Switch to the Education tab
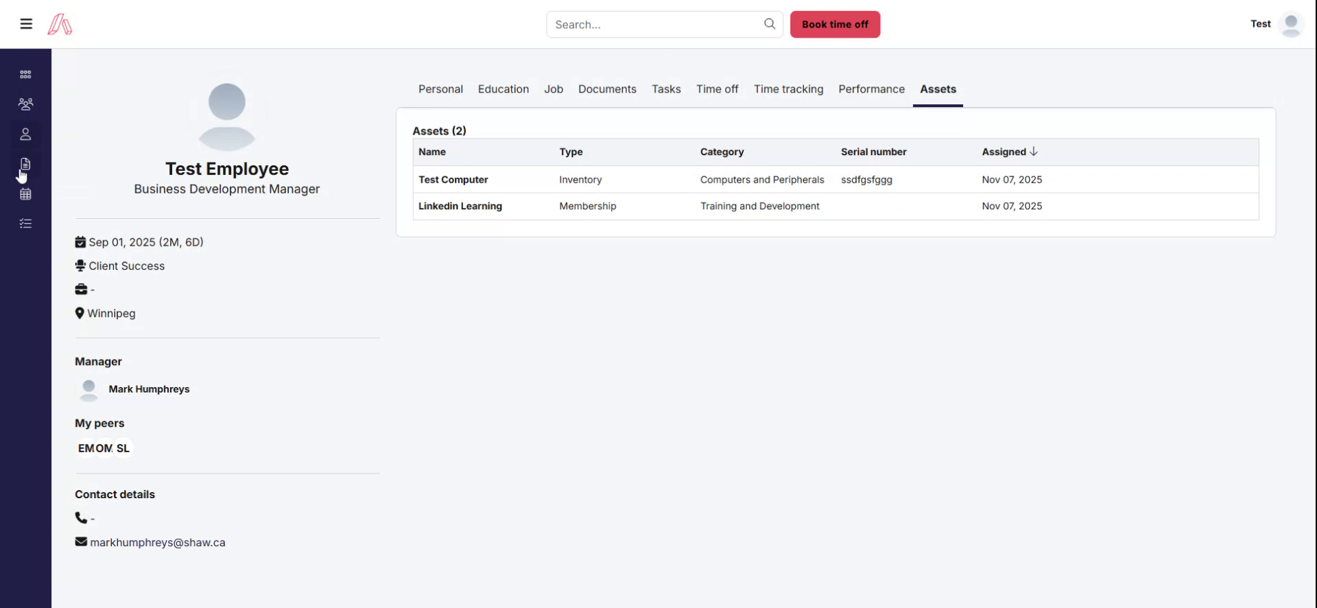Viewport: 1317px width, 608px height. pyautogui.click(x=503, y=89)
